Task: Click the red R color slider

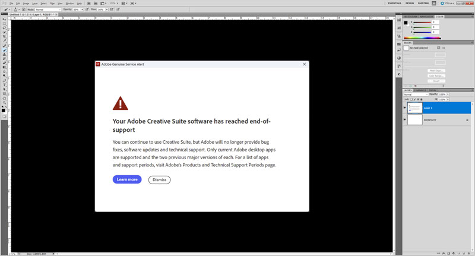Action: (422, 23)
